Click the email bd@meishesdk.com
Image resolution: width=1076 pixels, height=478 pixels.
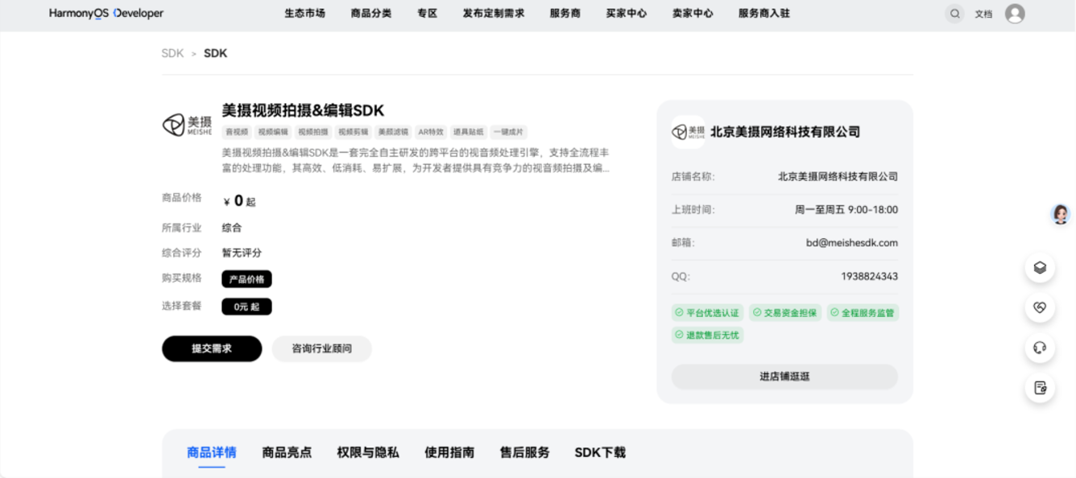[x=852, y=243]
